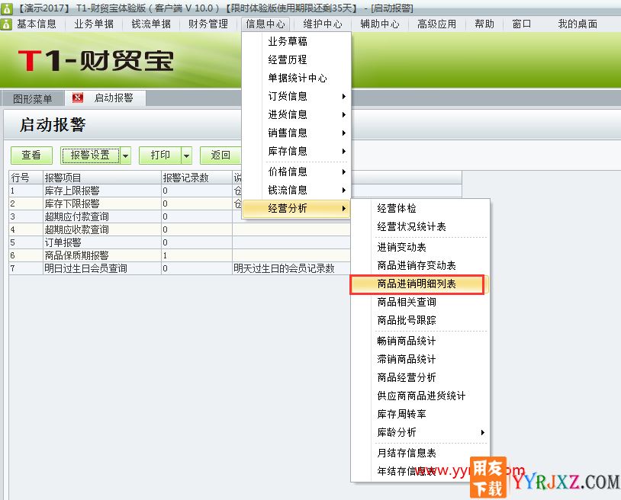Click the 行号 column header

[26, 178]
